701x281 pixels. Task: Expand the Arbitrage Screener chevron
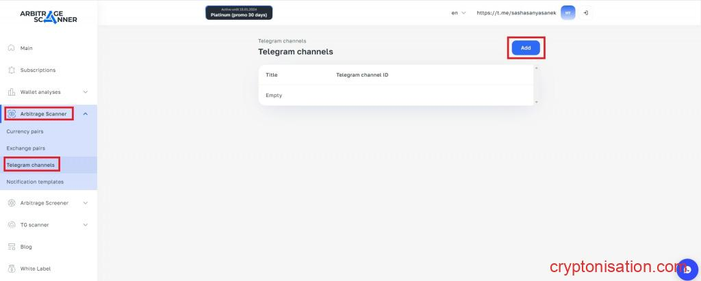point(86,203)
